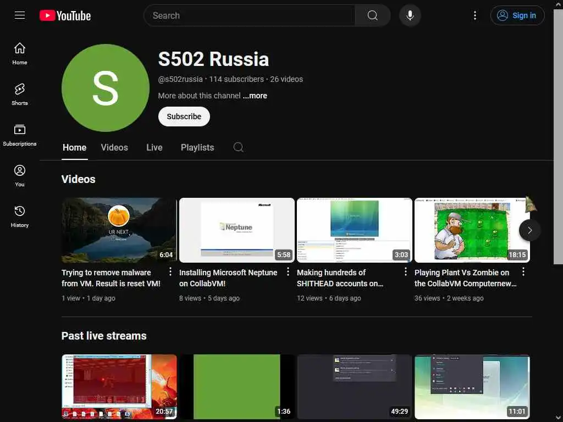Play the Neptune installer thumbnail video

pyautogui.click(x=237, y=230)
